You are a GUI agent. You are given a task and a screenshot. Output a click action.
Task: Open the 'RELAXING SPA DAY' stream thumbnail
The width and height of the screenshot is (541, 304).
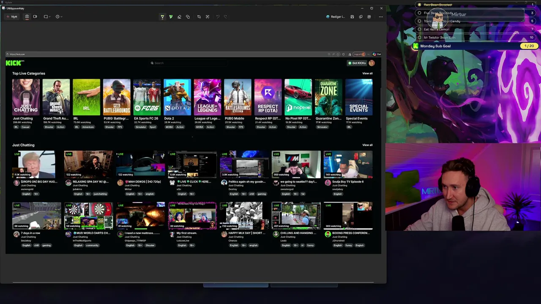[89, 164]
